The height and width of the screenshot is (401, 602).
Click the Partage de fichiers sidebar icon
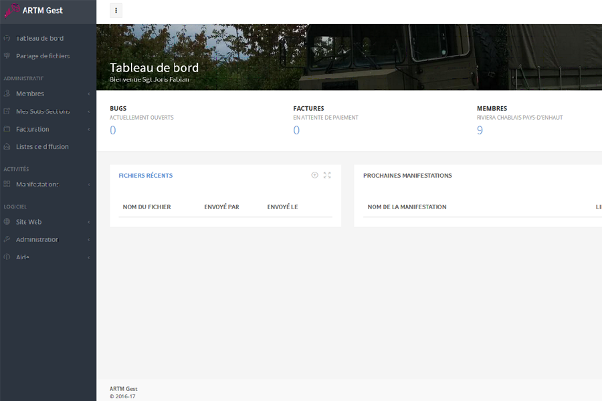(x=7, y=56)
